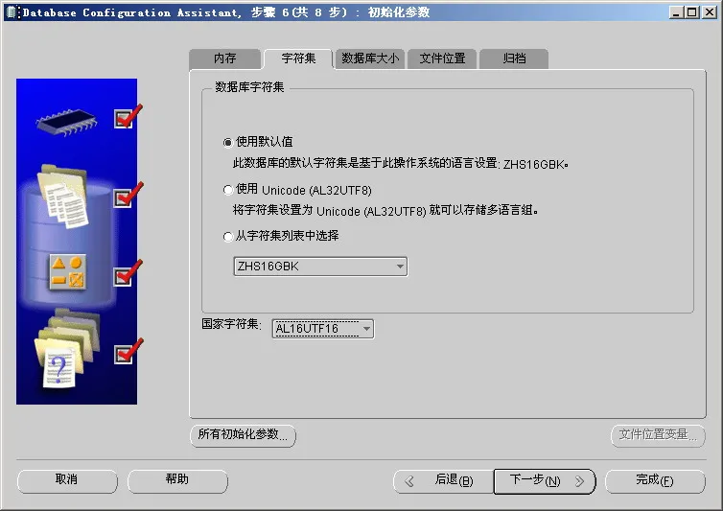Click the checkmark beside the memory chip

pyautogui.click(x=128, y=116)
